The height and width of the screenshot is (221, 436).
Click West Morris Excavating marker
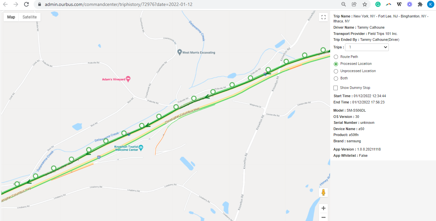click(x=179, y=52)
